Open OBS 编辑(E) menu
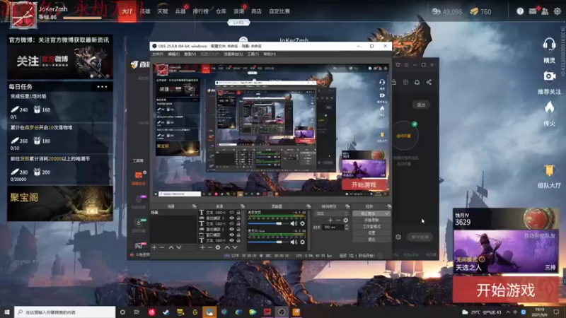This screenshot has width=566, height=318. point(173,54)
